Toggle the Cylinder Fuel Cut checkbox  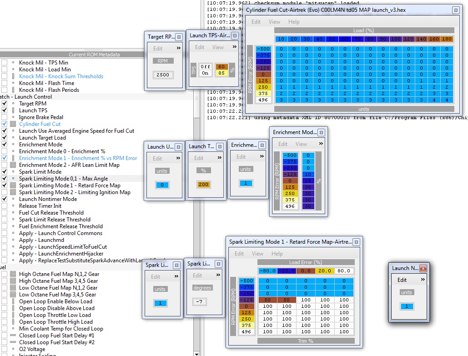coord(4,124)
